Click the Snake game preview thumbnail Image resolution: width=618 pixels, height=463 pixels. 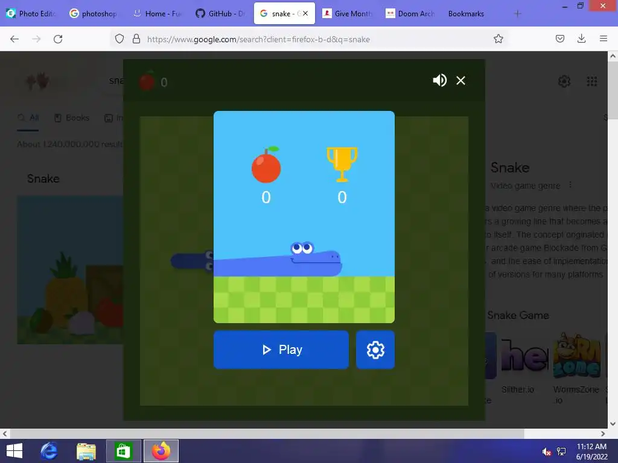pos(70,270)
